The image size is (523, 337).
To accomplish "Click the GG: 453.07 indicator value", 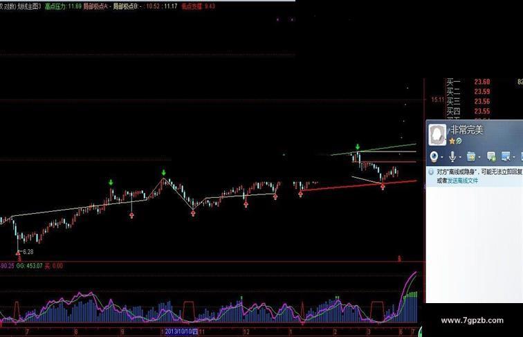I will (29, 266).
